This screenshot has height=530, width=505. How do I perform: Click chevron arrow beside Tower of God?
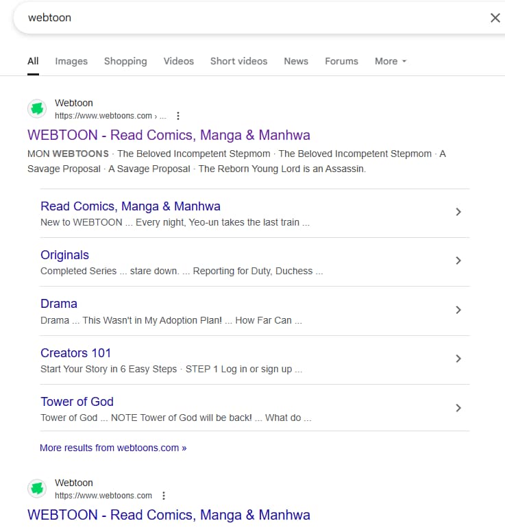pos(458,408)
